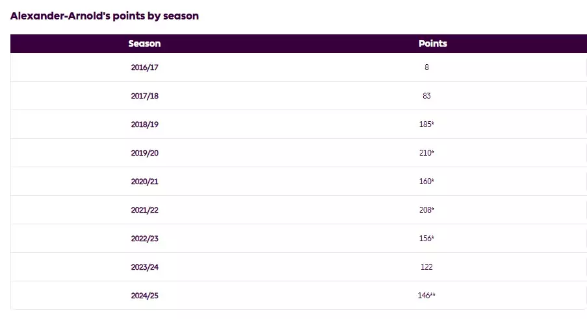Select the 2022/23 season cell

144,239
